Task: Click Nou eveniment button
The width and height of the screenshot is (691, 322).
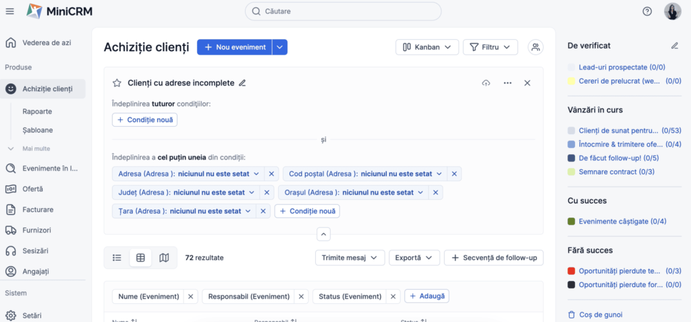Action: tap(234, 47)
